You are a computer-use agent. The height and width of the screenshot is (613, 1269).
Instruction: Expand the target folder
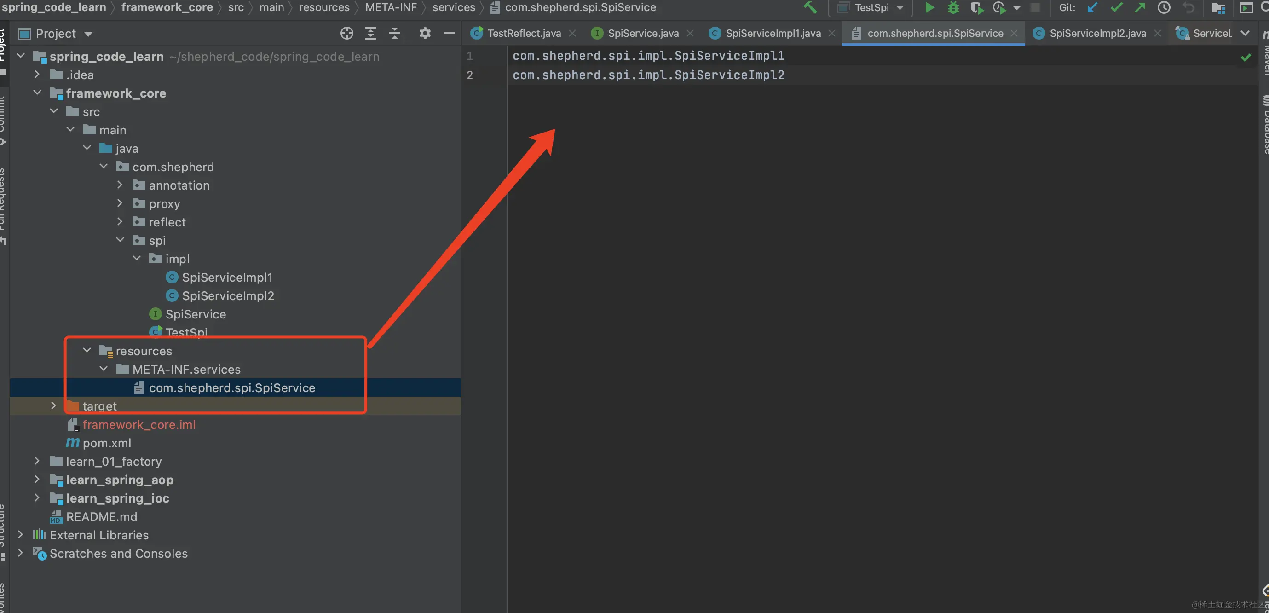[x=54, y=405]
